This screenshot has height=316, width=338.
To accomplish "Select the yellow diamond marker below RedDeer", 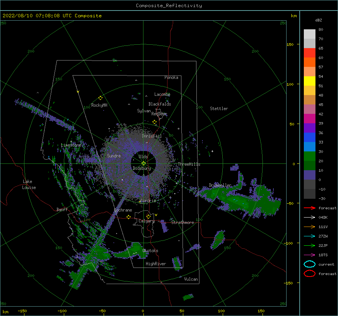I will [x=154, y=122].
